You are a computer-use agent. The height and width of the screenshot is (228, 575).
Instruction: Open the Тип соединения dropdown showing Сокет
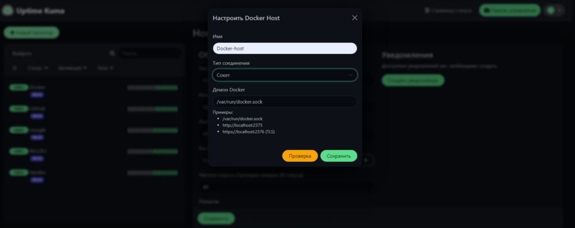285,75
